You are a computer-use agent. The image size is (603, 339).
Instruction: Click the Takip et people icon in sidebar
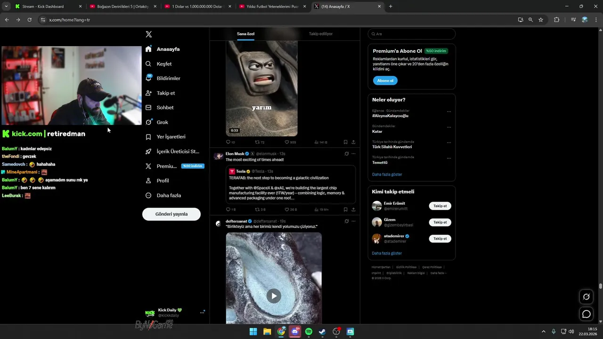(x=148, y=93)
